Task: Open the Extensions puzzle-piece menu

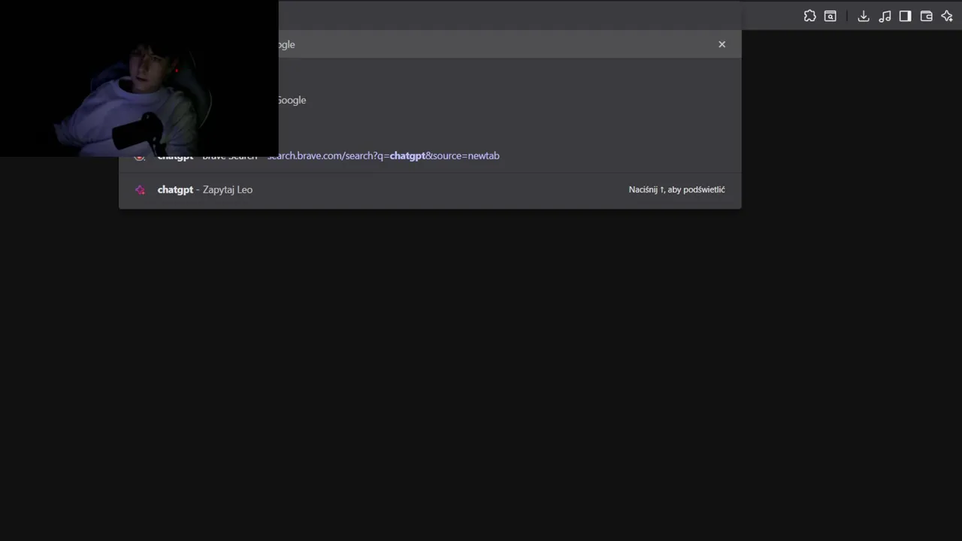Action: 809,16
